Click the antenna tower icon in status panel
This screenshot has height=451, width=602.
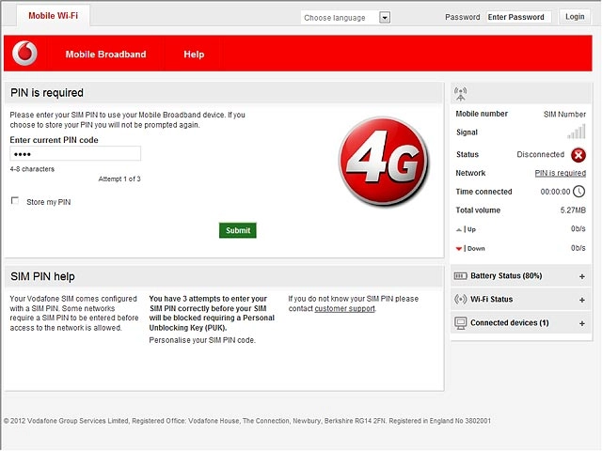coord(460,94)
